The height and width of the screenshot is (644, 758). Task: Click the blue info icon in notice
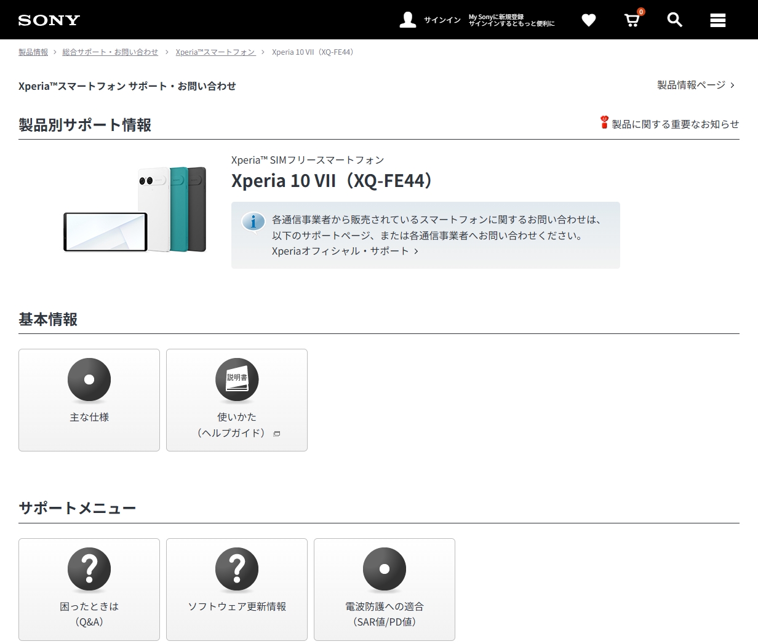point(253,221)
